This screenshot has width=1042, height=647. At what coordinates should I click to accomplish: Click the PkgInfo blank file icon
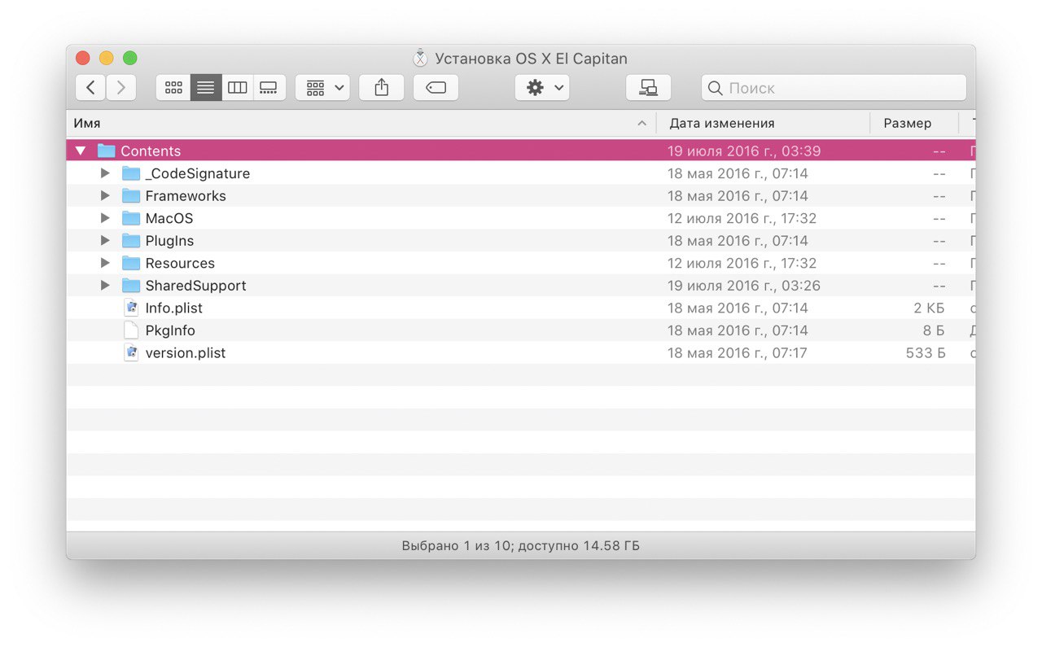131,330
